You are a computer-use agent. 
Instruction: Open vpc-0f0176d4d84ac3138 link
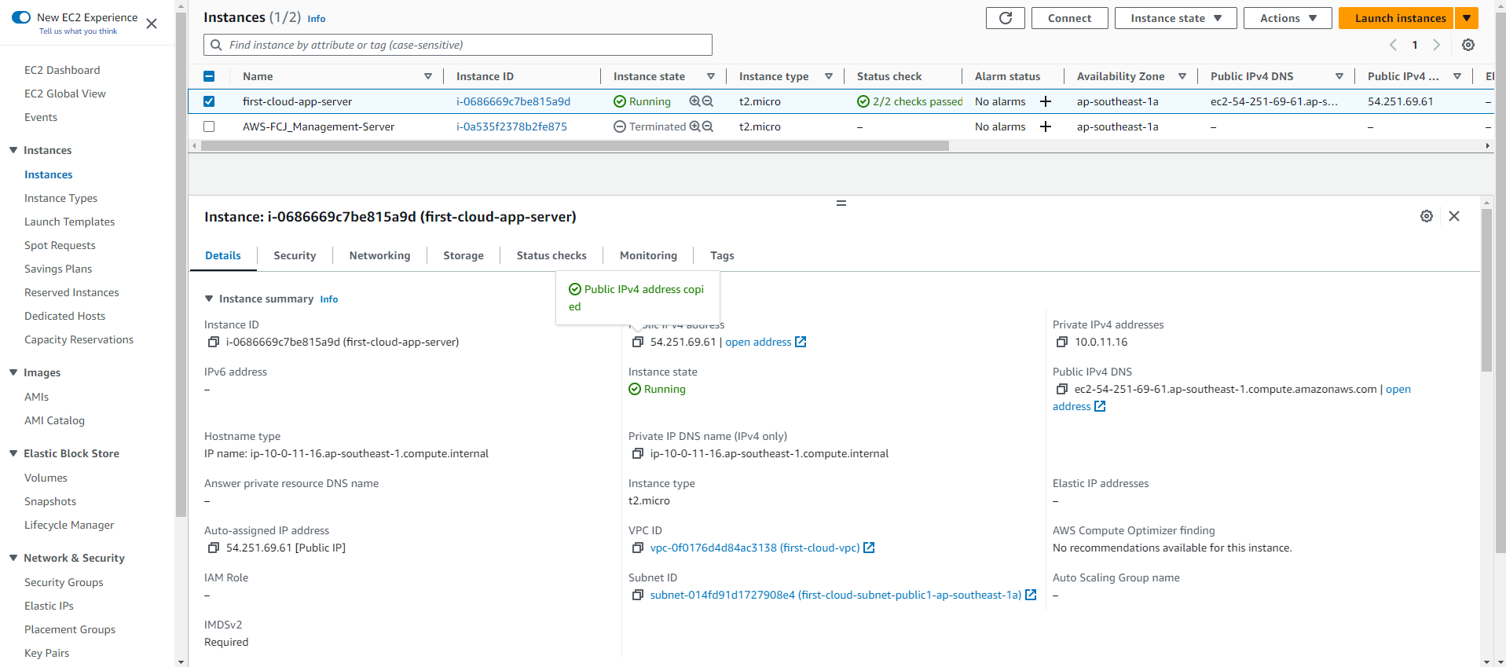click(755, 548)
